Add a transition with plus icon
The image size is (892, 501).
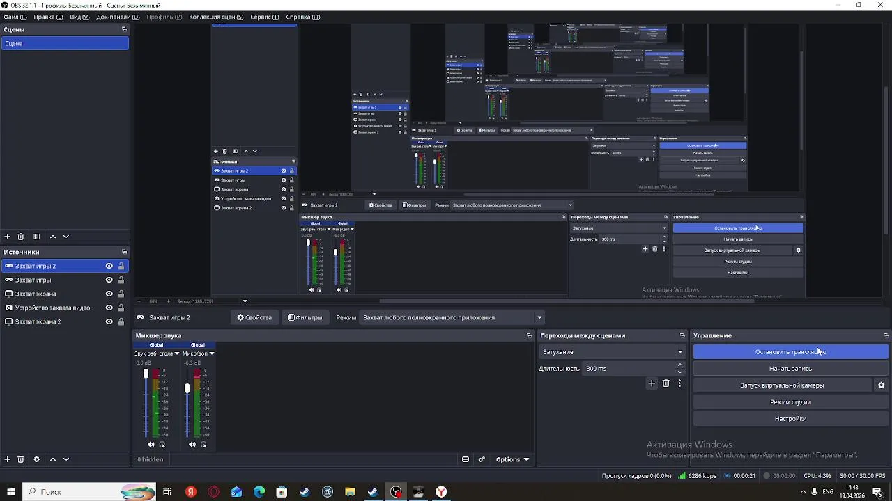coord(652,383)
